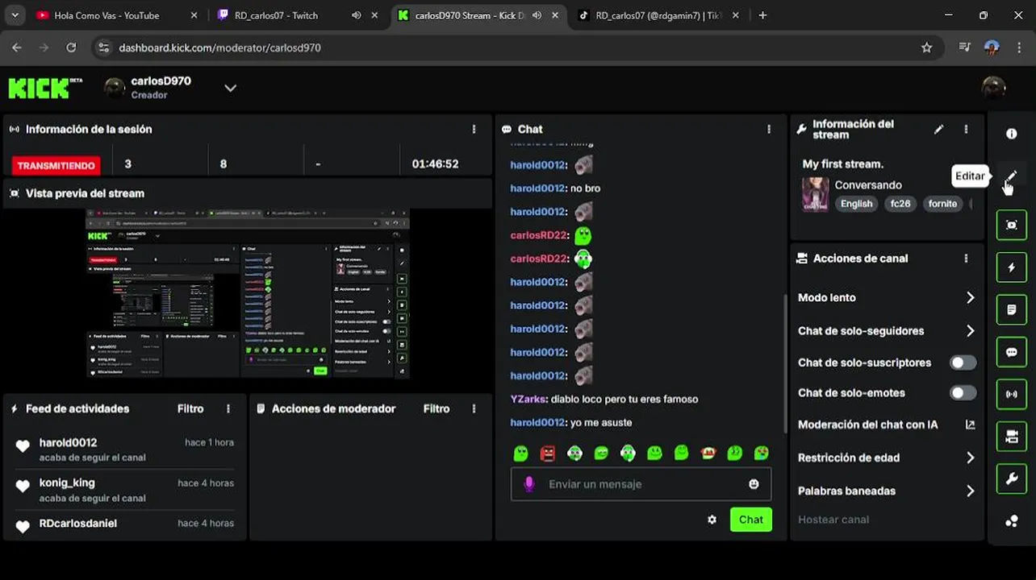
Task: Open browser media controls icon
Action: [964, 48]
